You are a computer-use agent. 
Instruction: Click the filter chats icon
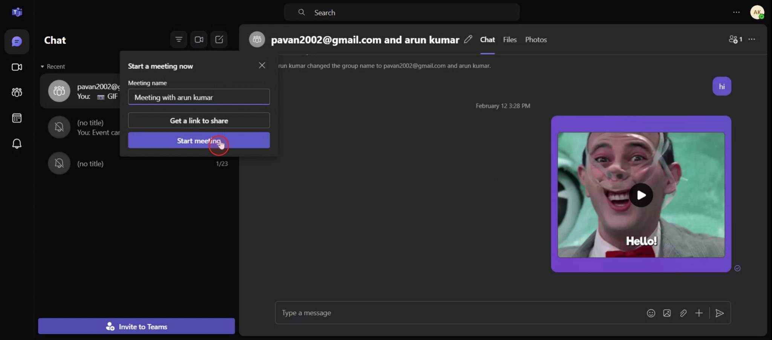[178, 39]
